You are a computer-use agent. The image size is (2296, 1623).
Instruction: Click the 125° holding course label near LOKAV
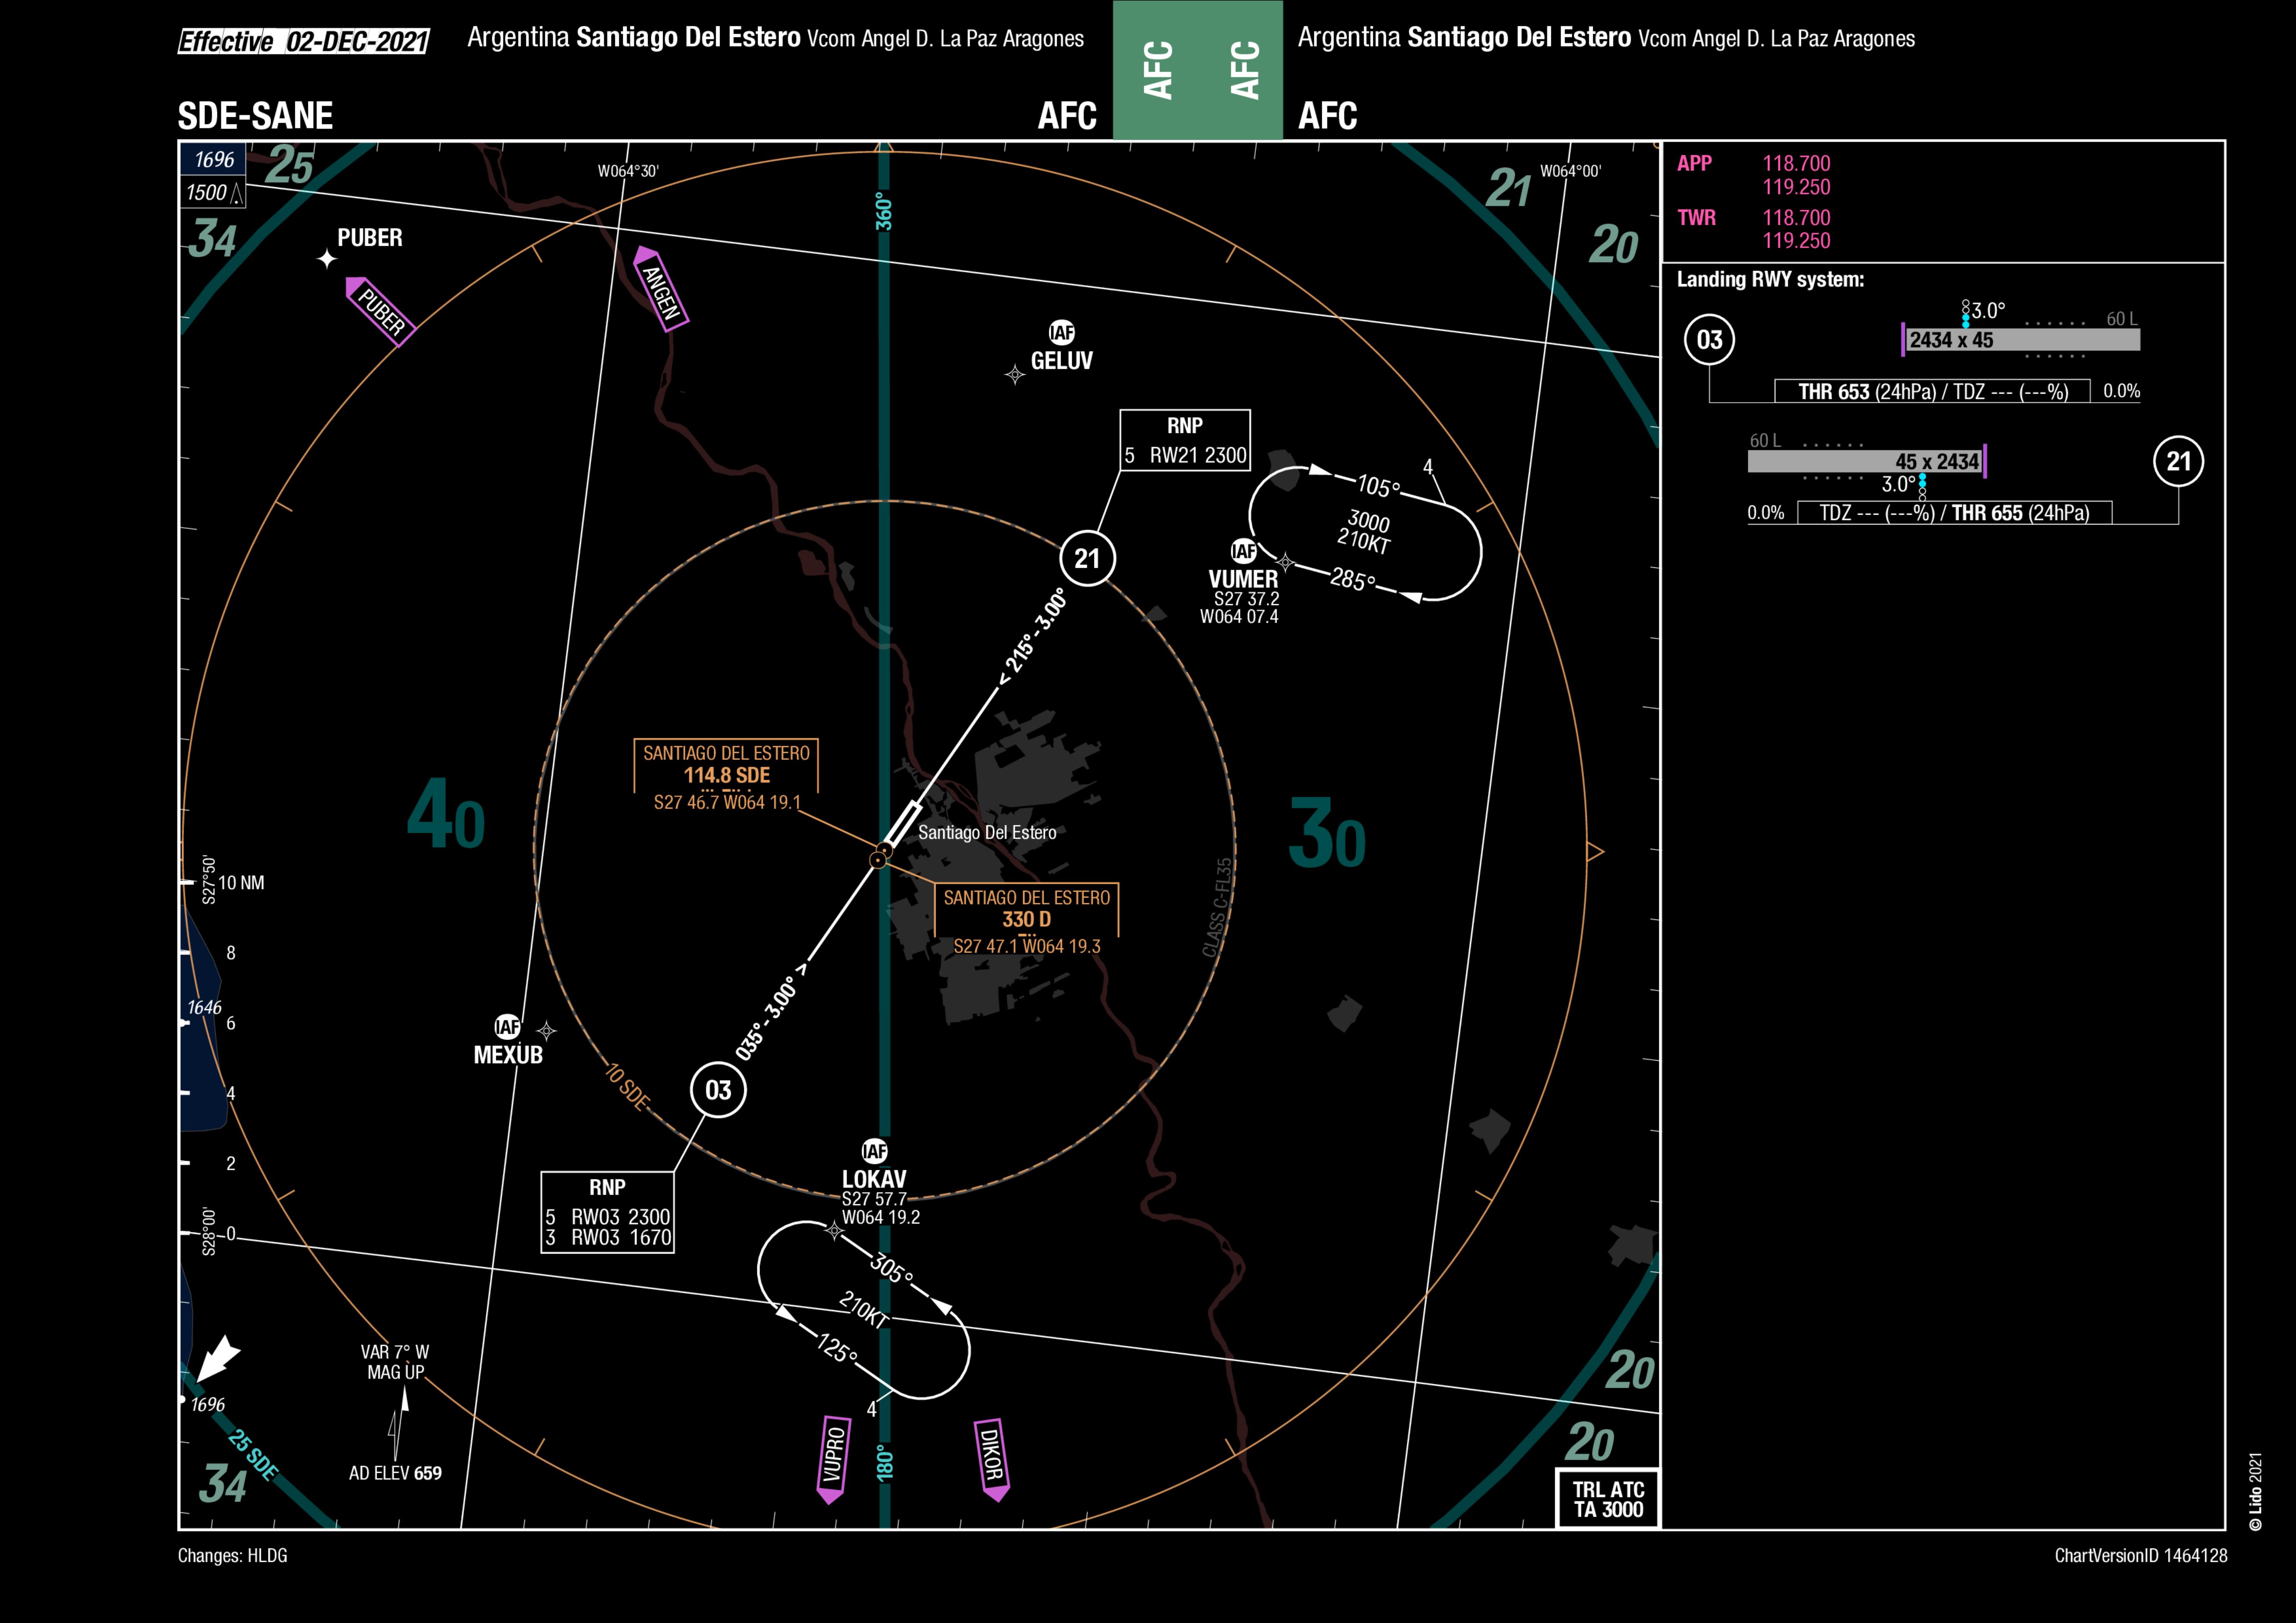tap(836, 1349)
